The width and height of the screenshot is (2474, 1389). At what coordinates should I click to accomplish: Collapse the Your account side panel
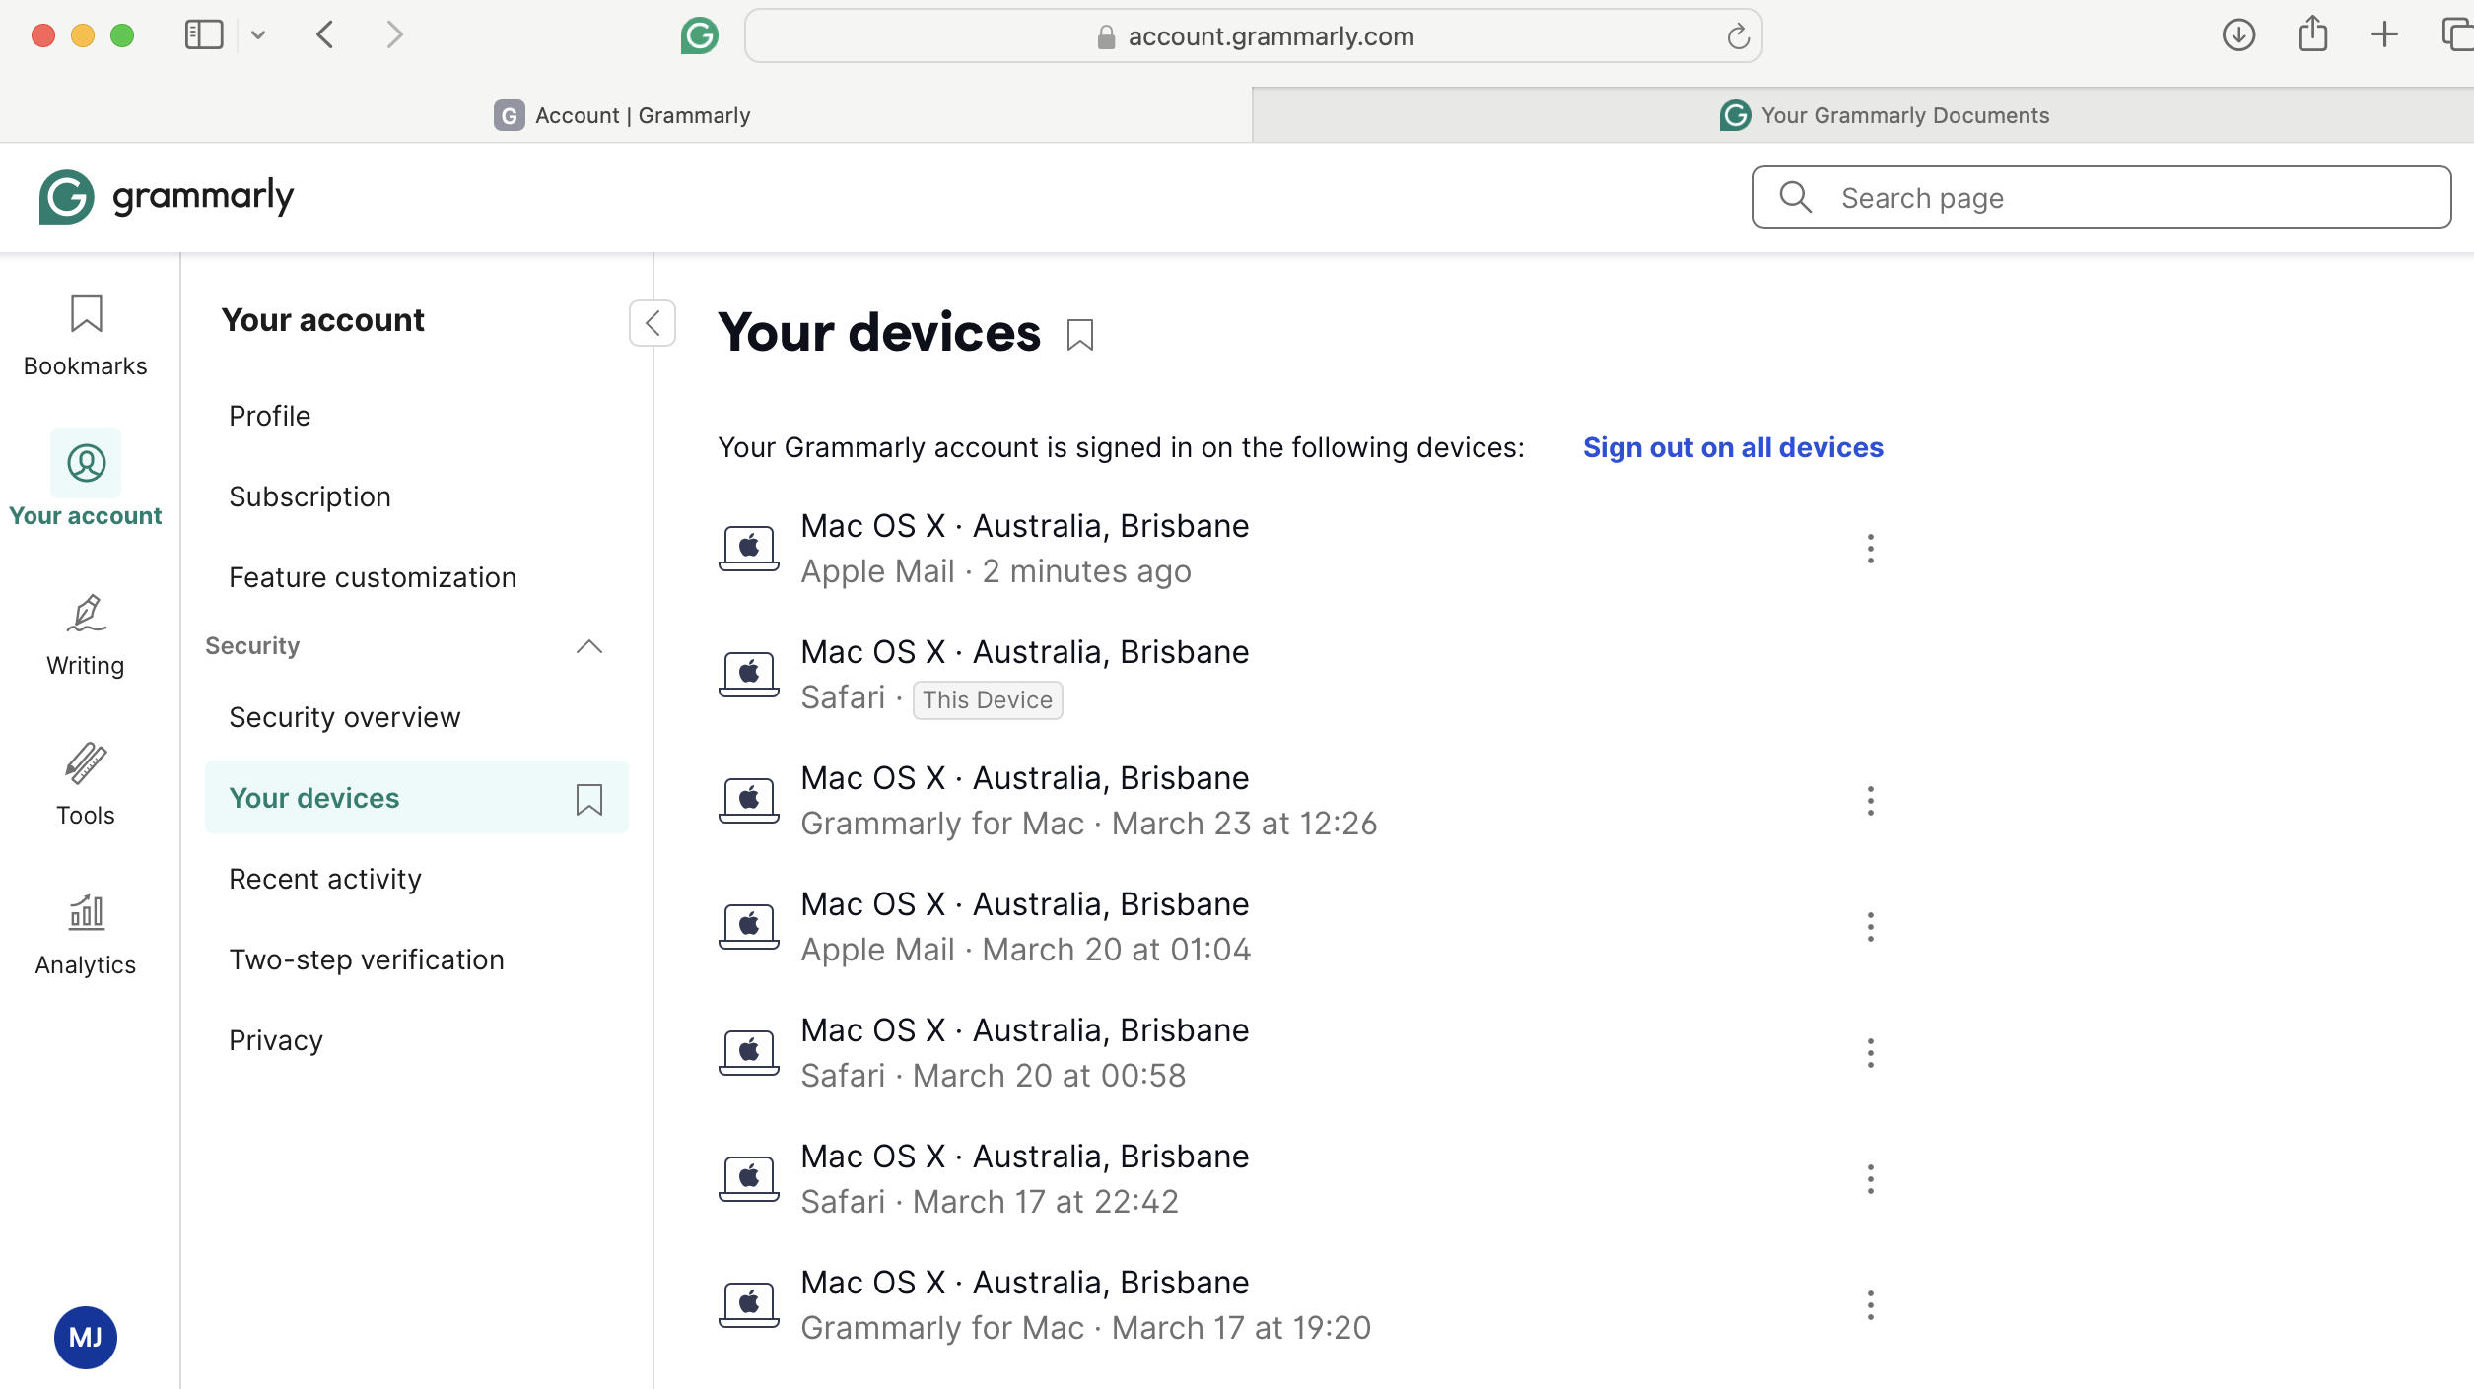click(653, 323)
